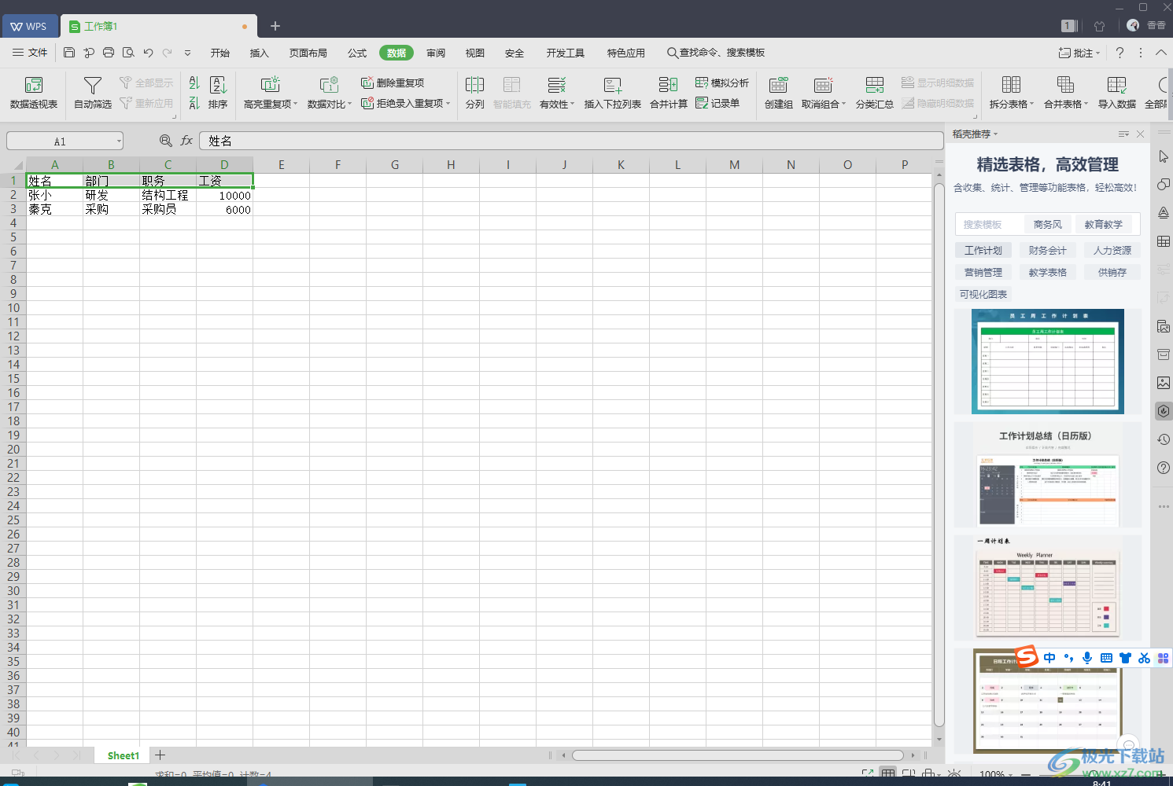Click the template search field (搜索模板)

tap(987, 224)
